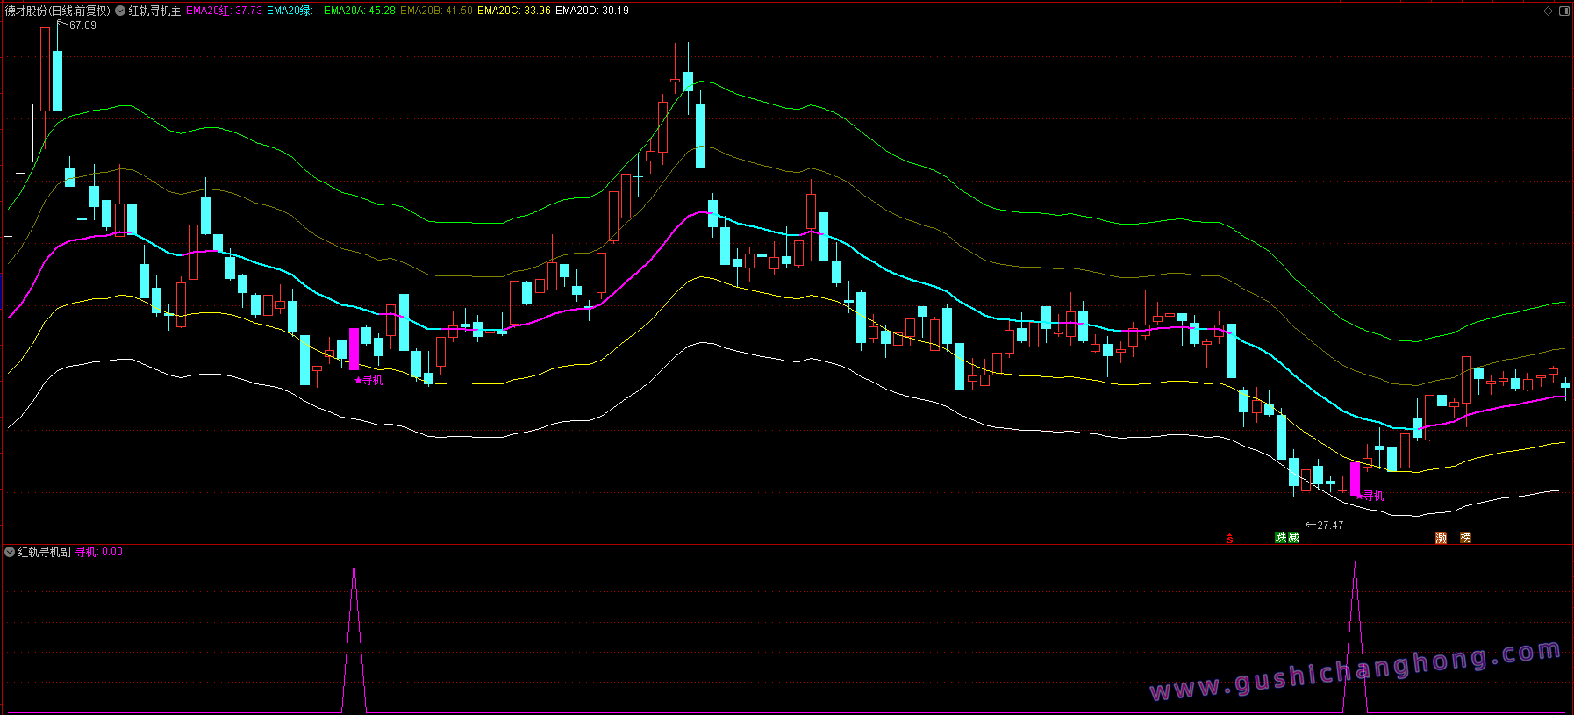1574x715 pixels.
Task: Select the 红轨寻机主 indicator name
Action: 154,11
